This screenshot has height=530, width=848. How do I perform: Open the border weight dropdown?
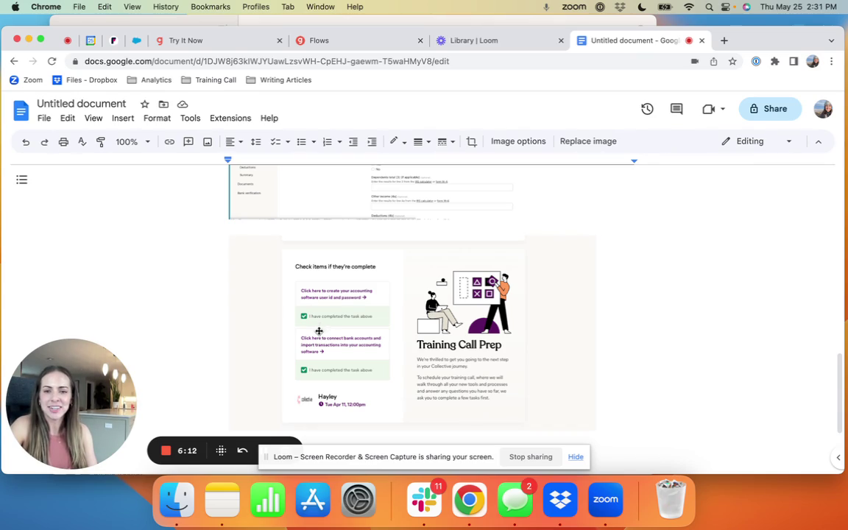[422, 141]
